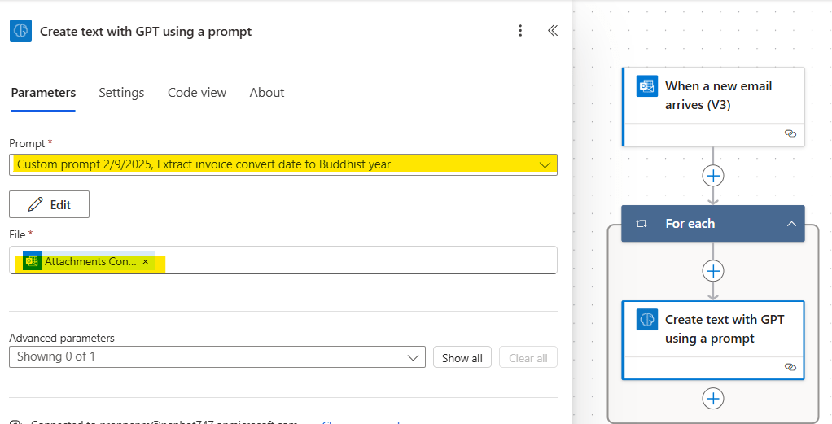Click the AI Builder icon in panel header
Screen dimensions: 832x424
pyautogui.click(x=20, y=31)
